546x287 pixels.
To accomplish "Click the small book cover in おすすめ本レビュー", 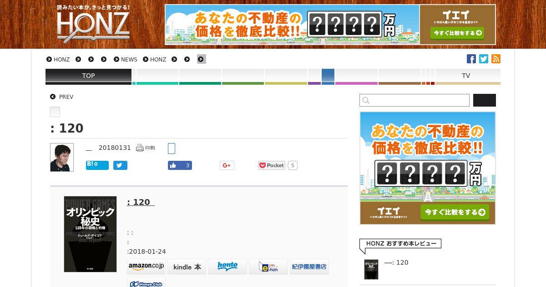I will (371, 269).
